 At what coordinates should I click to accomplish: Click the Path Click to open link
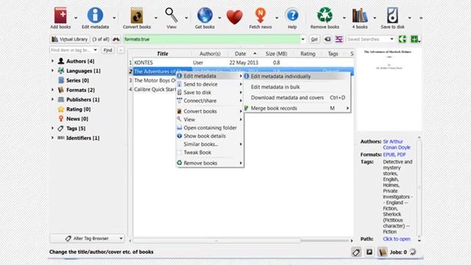point(397,239)
